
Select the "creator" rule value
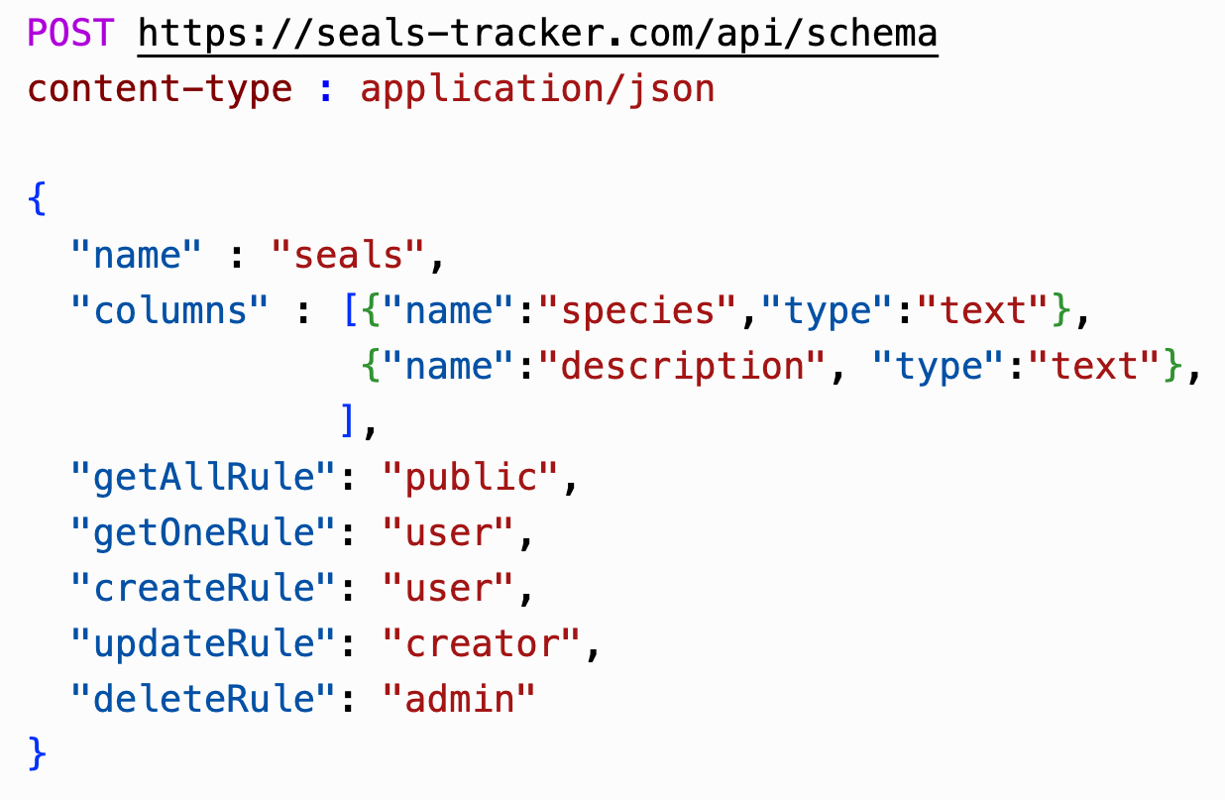pos(482,644)
